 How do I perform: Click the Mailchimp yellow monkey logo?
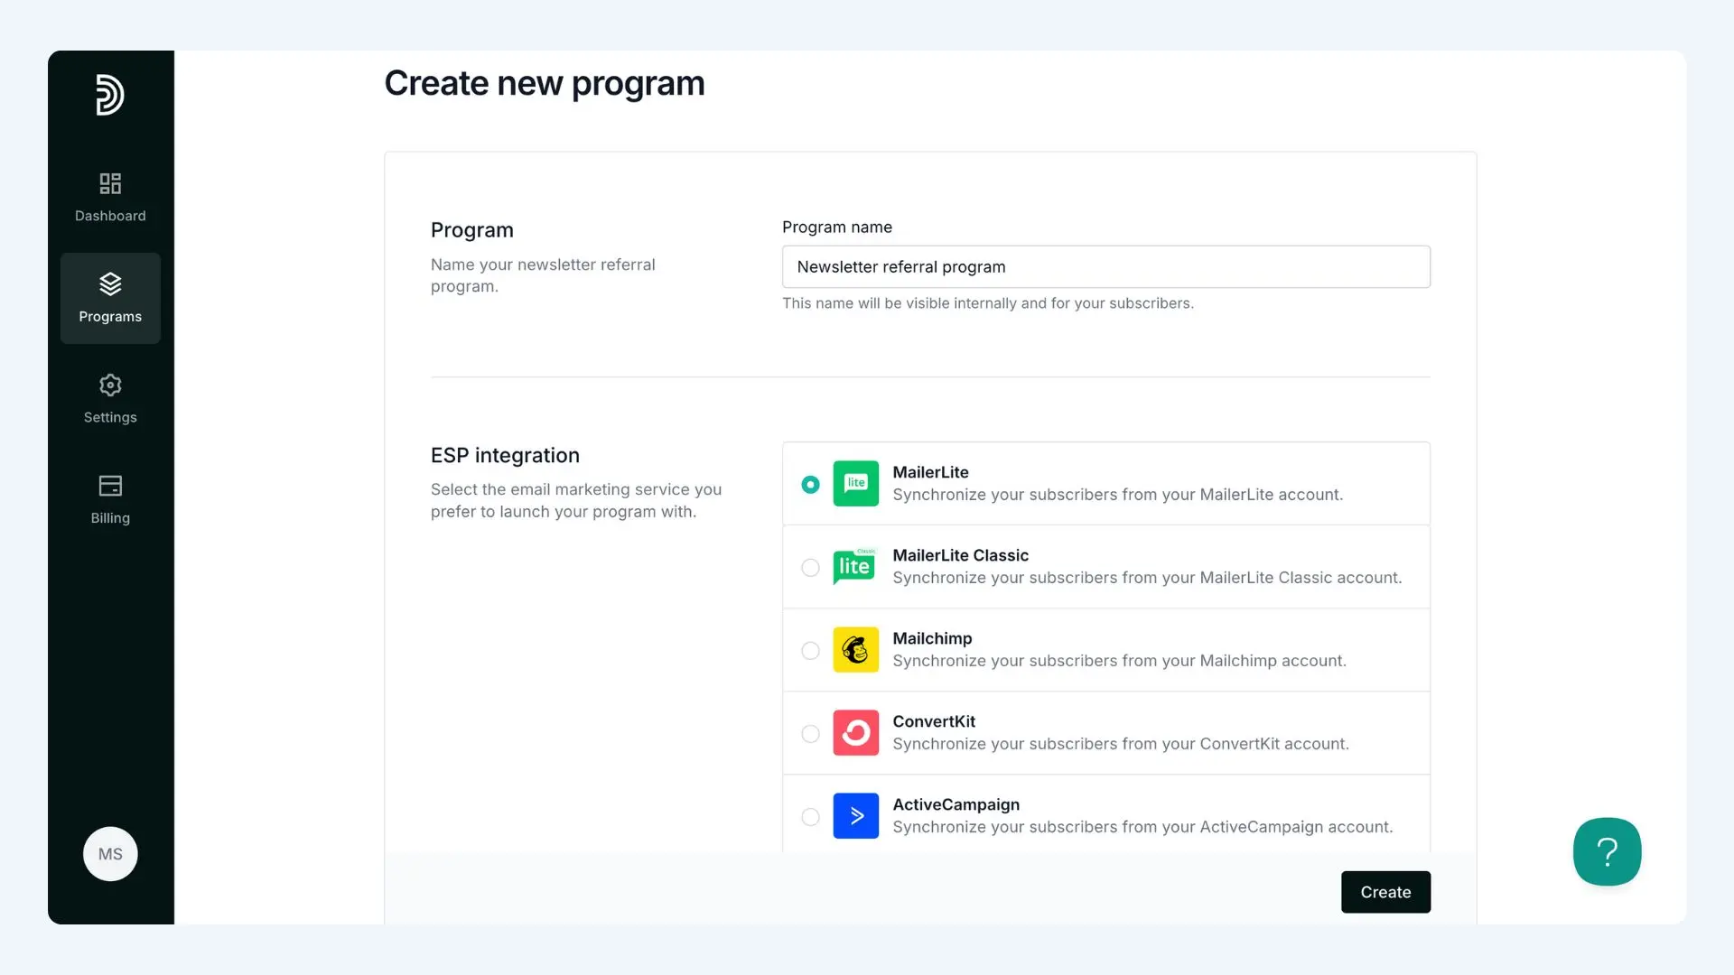pyautogui.click(x=855, y=649)
